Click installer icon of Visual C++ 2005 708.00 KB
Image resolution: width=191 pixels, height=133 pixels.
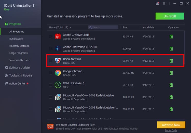click(58, 109)
